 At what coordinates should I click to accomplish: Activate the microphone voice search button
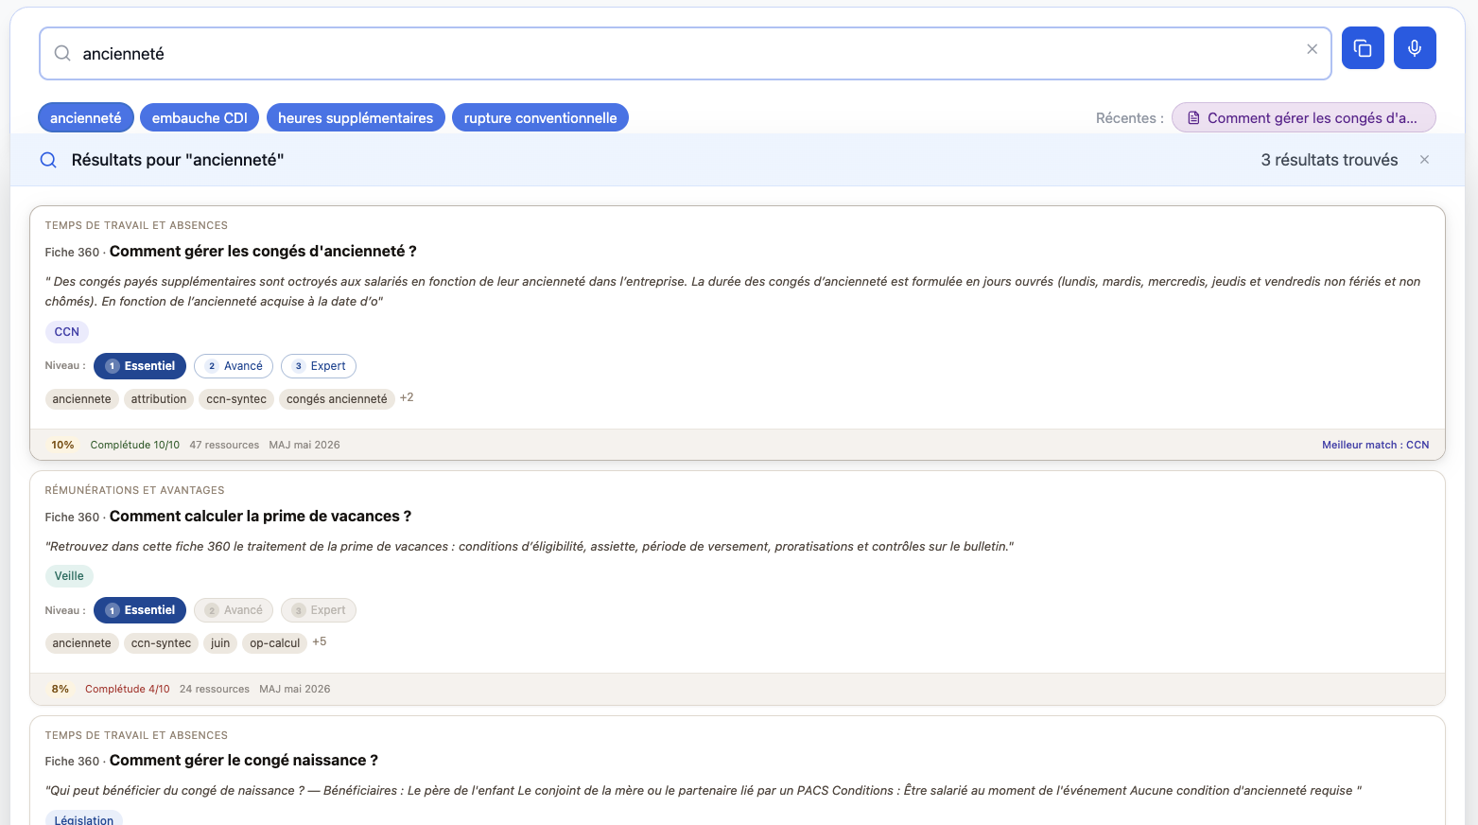point(1415,48)
